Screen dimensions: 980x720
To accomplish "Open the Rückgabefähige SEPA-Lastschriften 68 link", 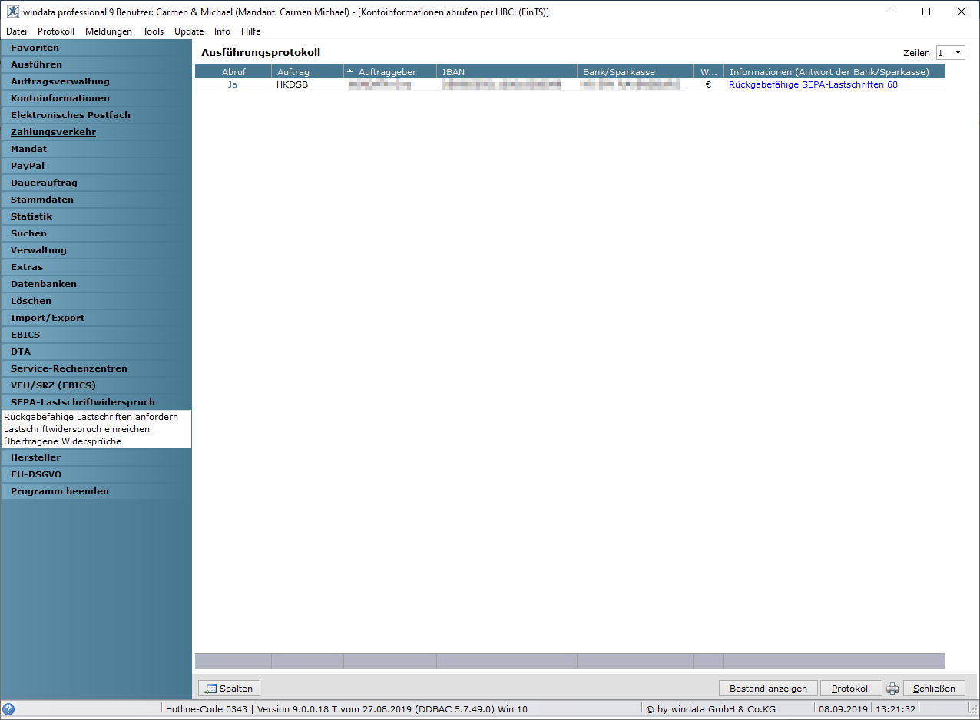I will 813,84.
